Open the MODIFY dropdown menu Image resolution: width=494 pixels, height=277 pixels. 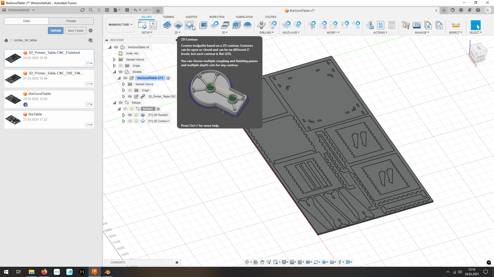[x=333, y=33]
